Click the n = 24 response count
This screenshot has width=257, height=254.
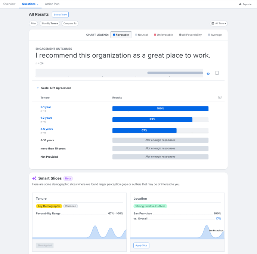40,63
